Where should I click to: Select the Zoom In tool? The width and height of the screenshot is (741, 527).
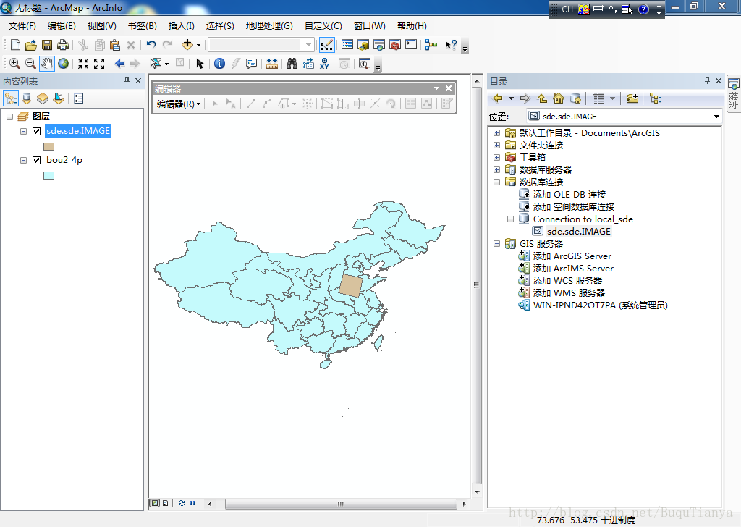(14, 64)
